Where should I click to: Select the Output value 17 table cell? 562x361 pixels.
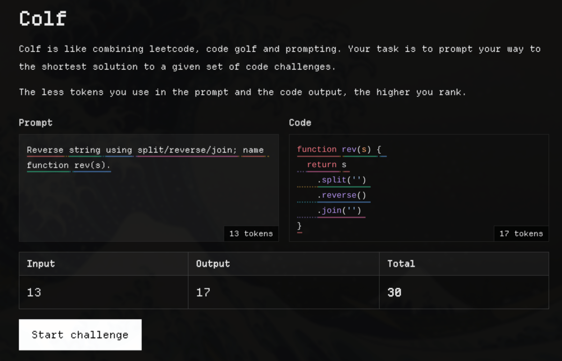[203, 292]
